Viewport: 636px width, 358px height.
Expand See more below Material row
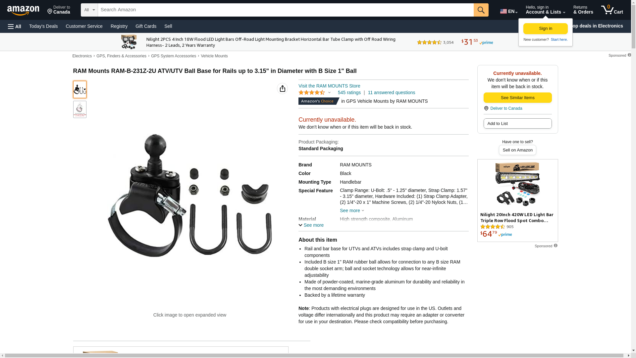tap(311, 225)
